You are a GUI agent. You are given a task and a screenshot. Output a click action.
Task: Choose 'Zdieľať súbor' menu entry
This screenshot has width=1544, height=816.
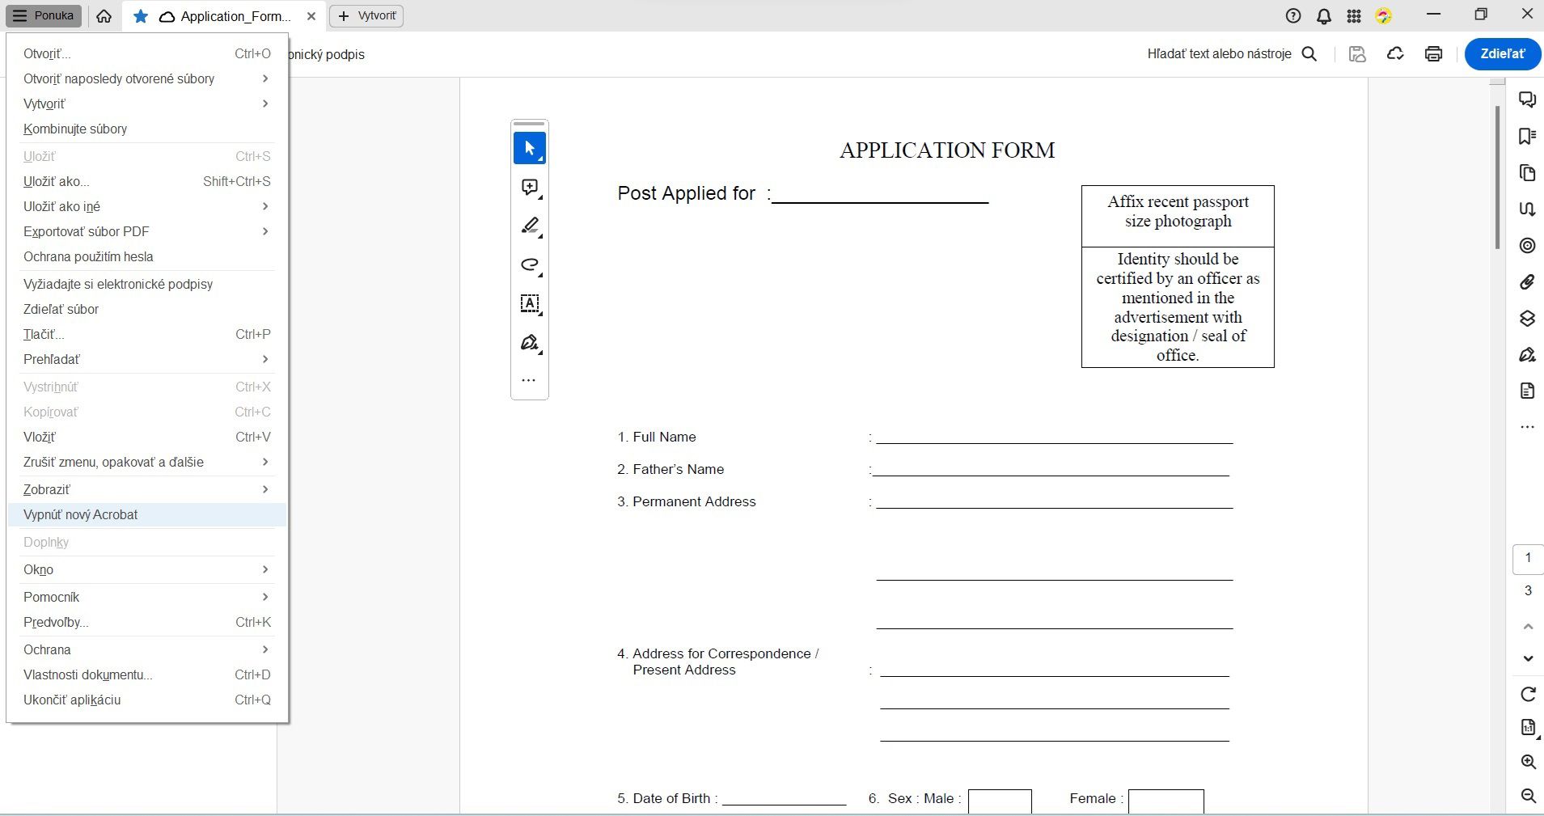[x=147, y=309]
